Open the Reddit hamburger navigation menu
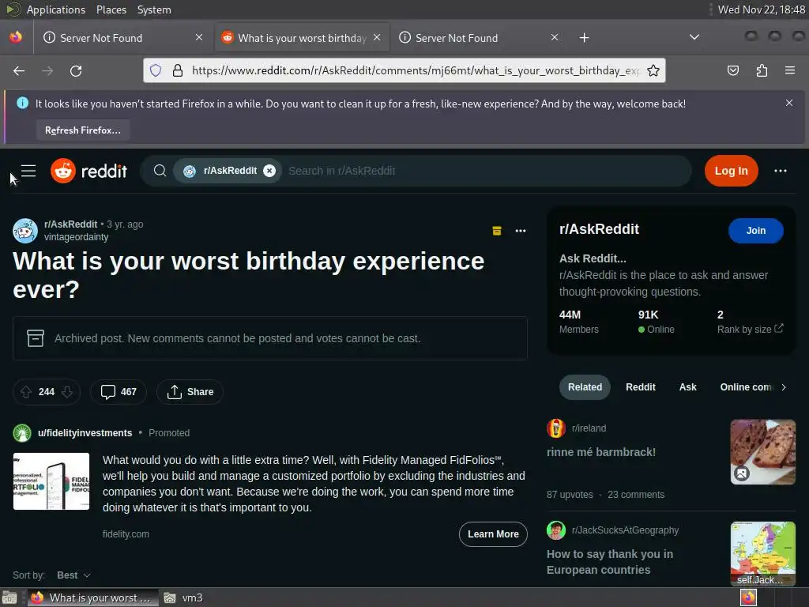This screenshot has height=607, width=809. point(28,171)
